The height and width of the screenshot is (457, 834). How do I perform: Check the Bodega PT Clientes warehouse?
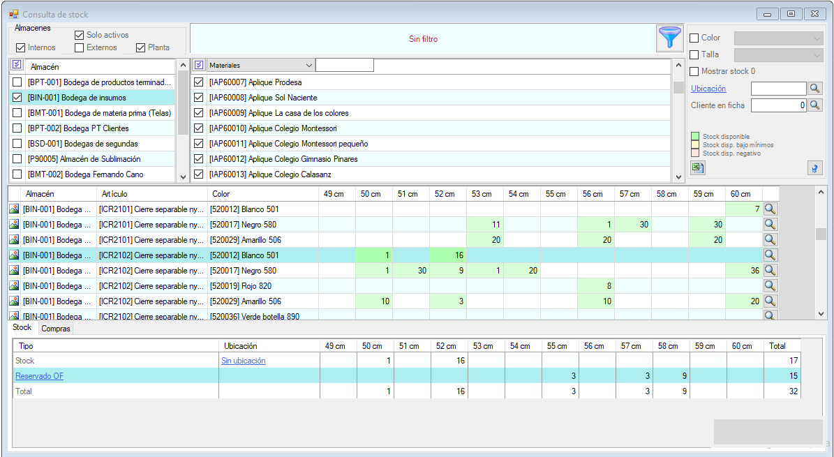pyautogui.click(x=17, y=128)
